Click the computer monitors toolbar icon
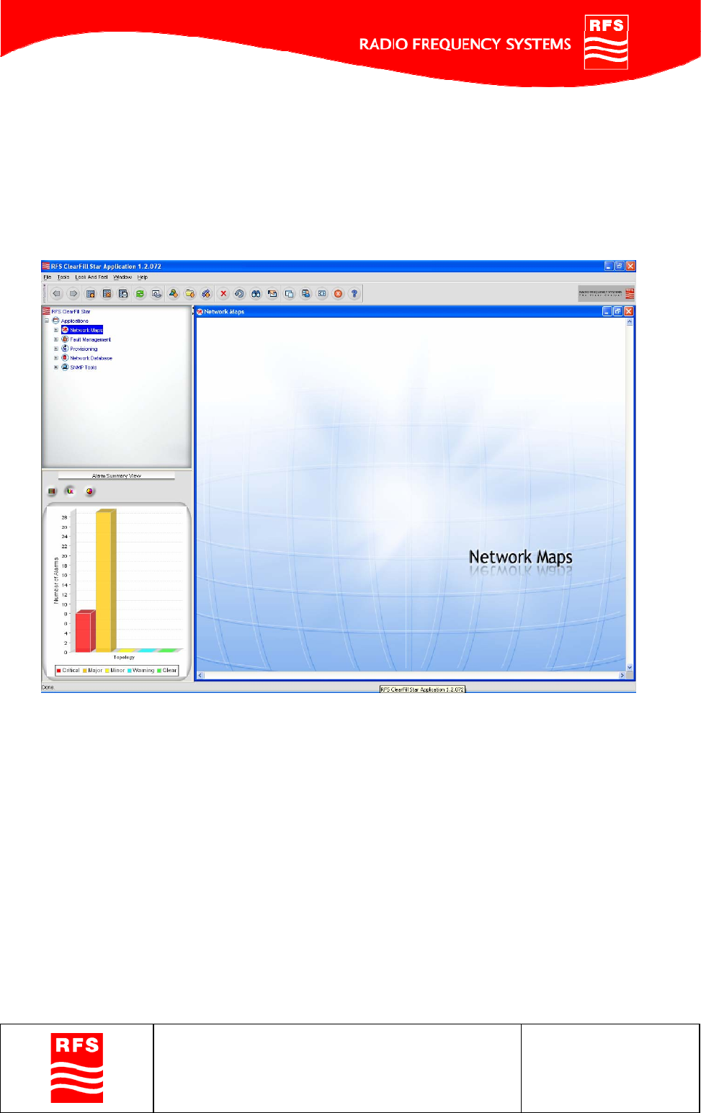The height and width of the screenshot is (1113, 701). pos(305,294)
